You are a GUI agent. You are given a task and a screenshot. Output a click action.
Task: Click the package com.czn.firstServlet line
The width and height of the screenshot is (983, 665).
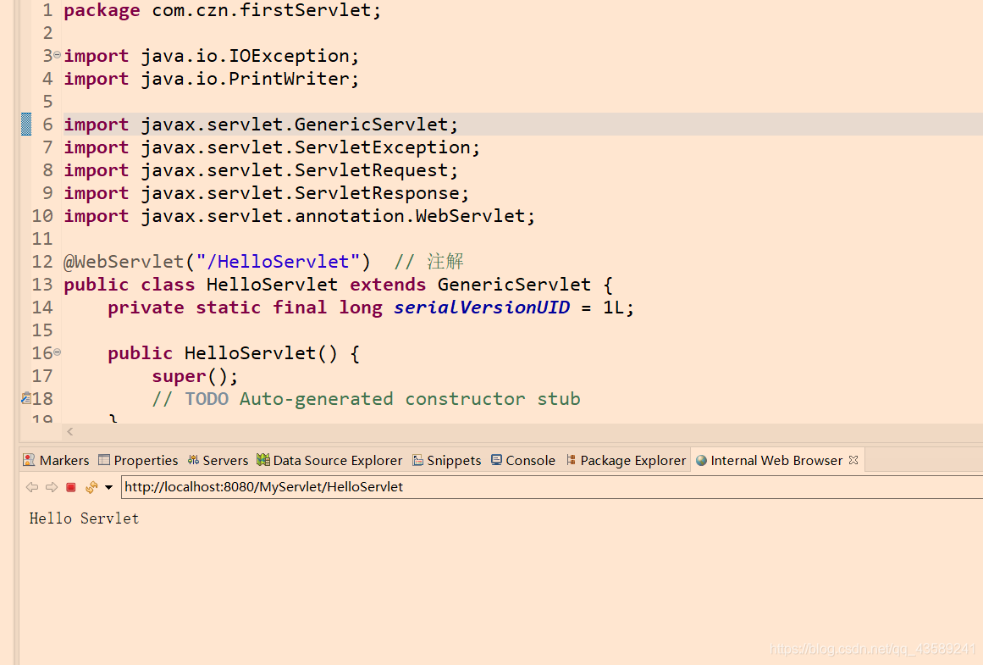pos(222,10)
